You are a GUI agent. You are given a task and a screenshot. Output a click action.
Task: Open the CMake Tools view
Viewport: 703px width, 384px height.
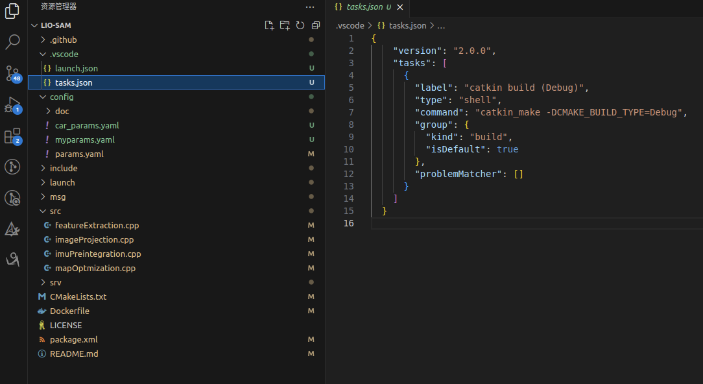tap(13, 229)
